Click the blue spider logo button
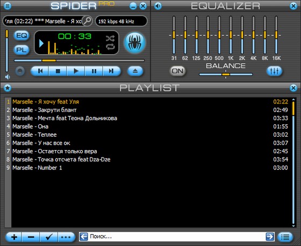The image size is (301, 246). coord(135,42)
